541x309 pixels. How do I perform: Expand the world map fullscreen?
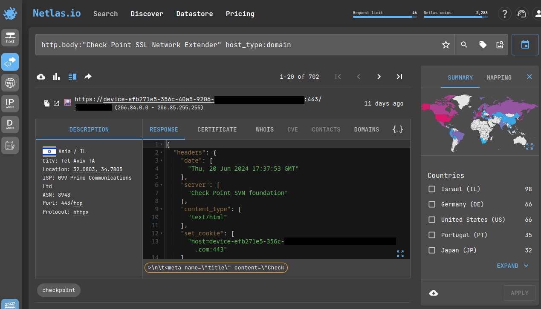(x=530, y=146)
